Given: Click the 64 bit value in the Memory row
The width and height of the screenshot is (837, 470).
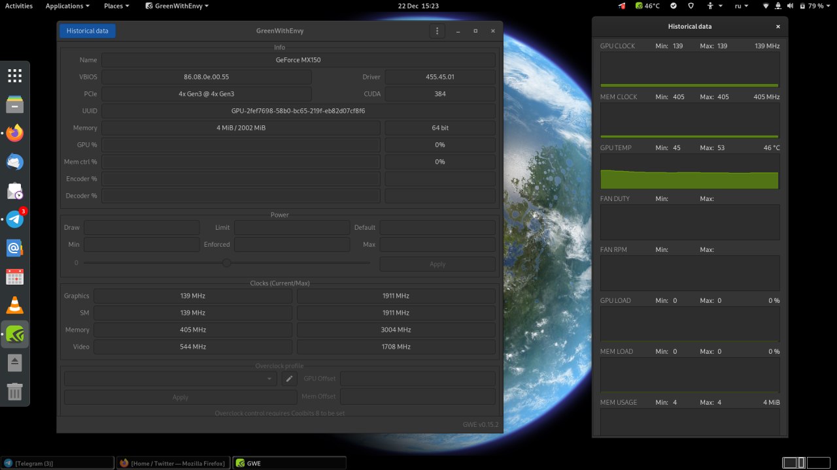Looking at the screenshot, I should pyautogui.click(x=440, y=128).
